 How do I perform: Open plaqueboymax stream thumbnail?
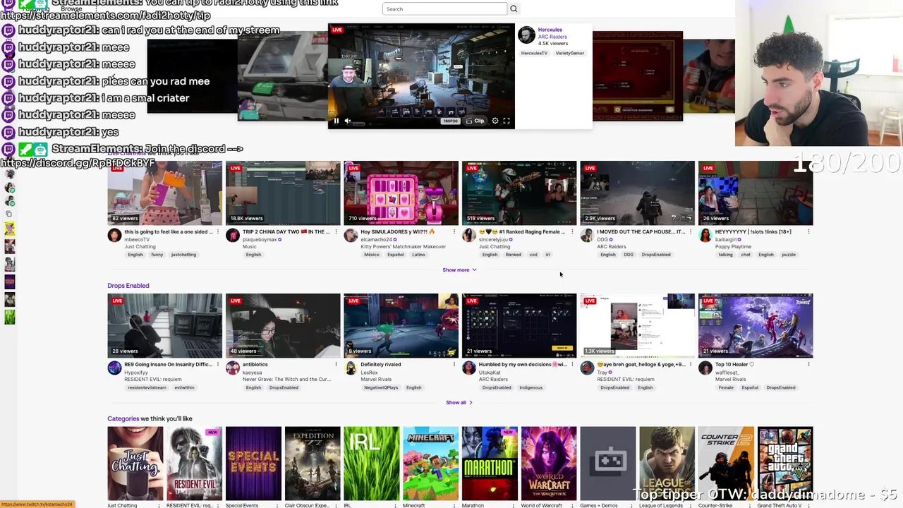[x=283, y=193]
